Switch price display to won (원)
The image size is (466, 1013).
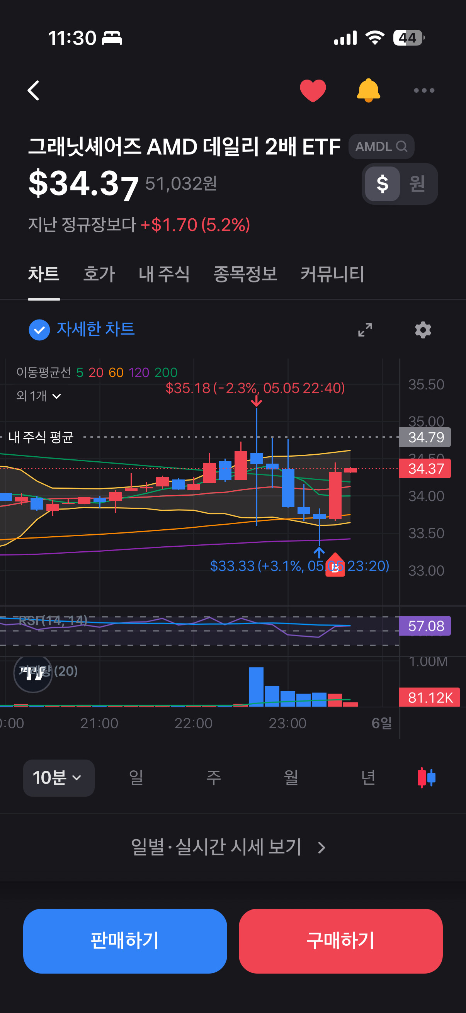coord(417,184)
